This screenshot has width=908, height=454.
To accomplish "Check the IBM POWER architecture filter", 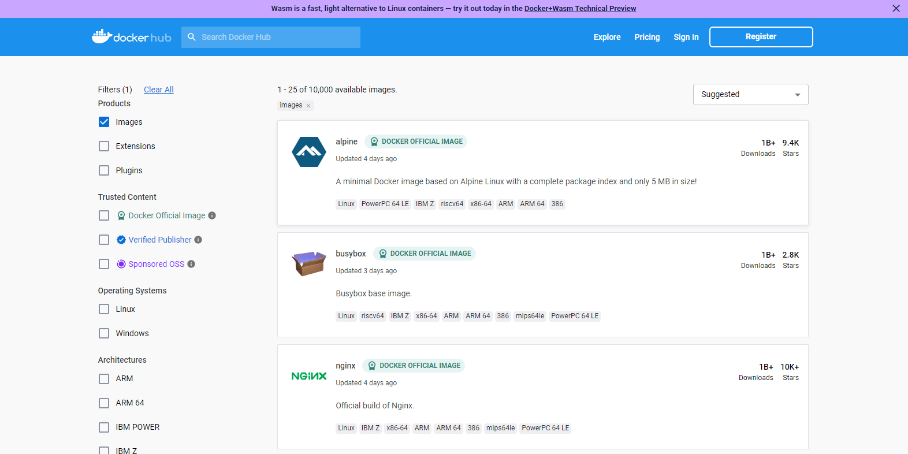I will point(104,427).
